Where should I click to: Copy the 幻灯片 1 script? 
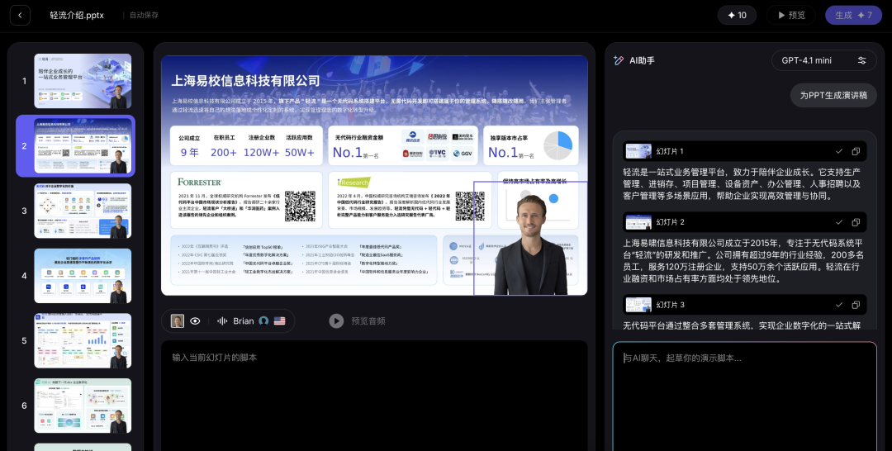856,151
